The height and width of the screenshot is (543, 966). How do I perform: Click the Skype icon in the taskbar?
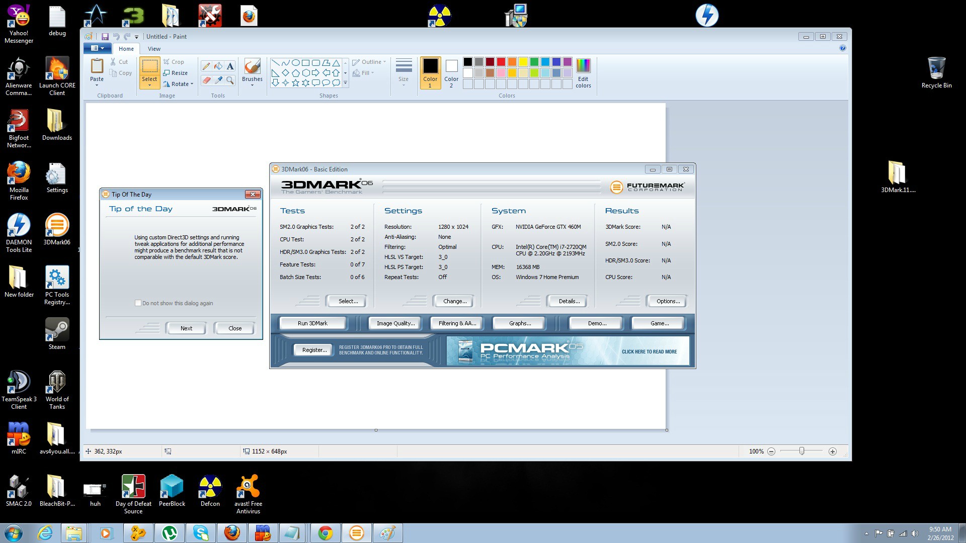tap(201, 533)
